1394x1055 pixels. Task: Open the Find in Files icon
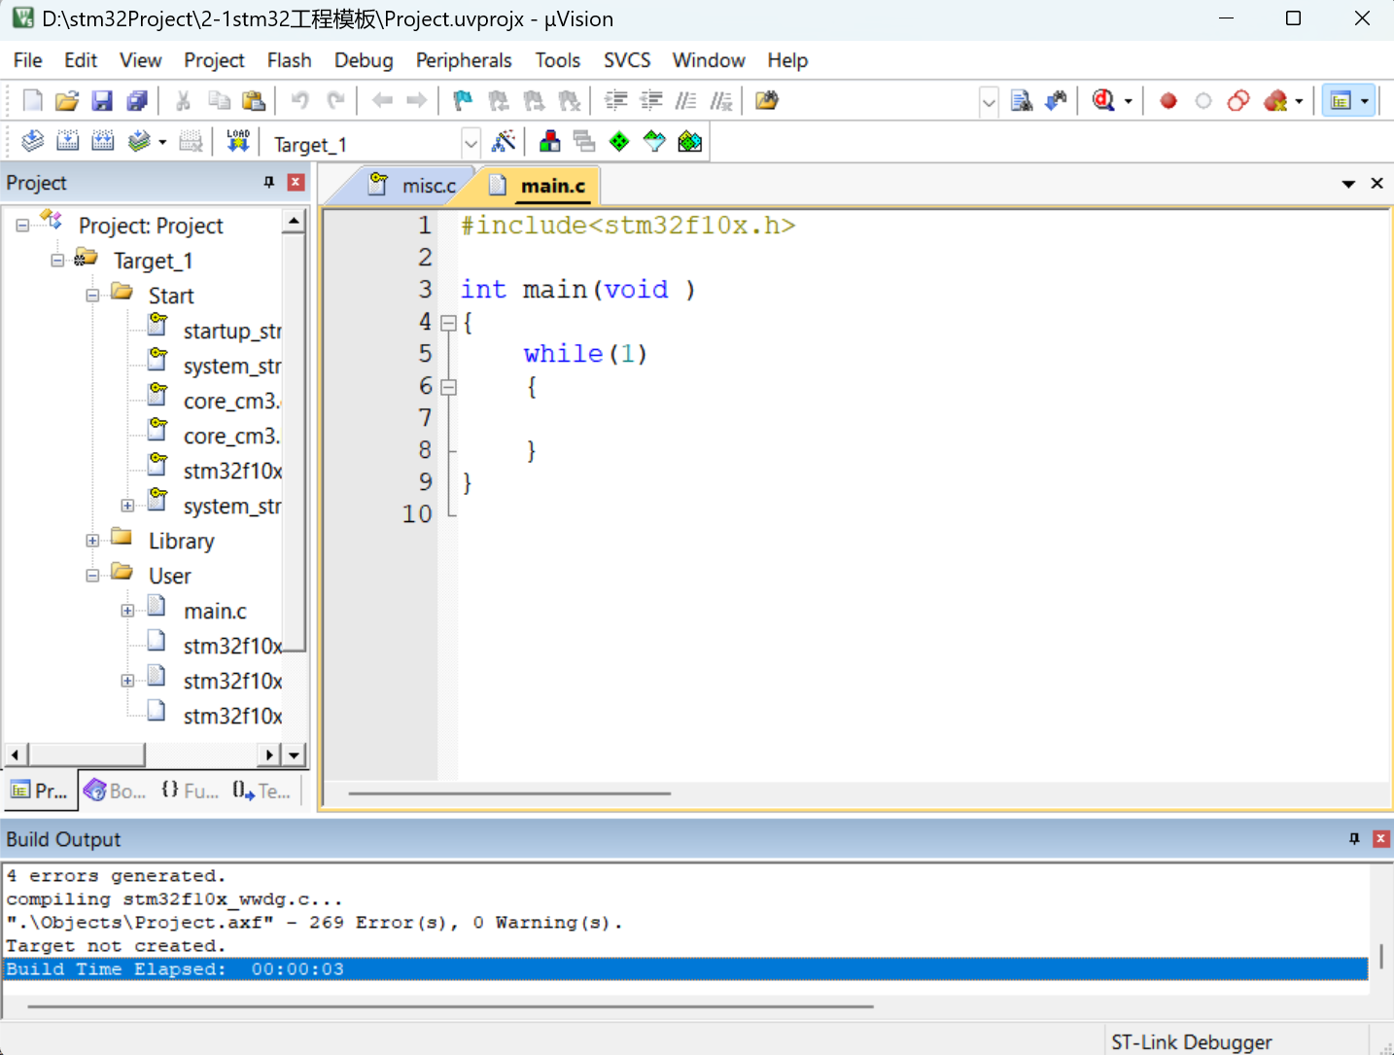point(766,100)
